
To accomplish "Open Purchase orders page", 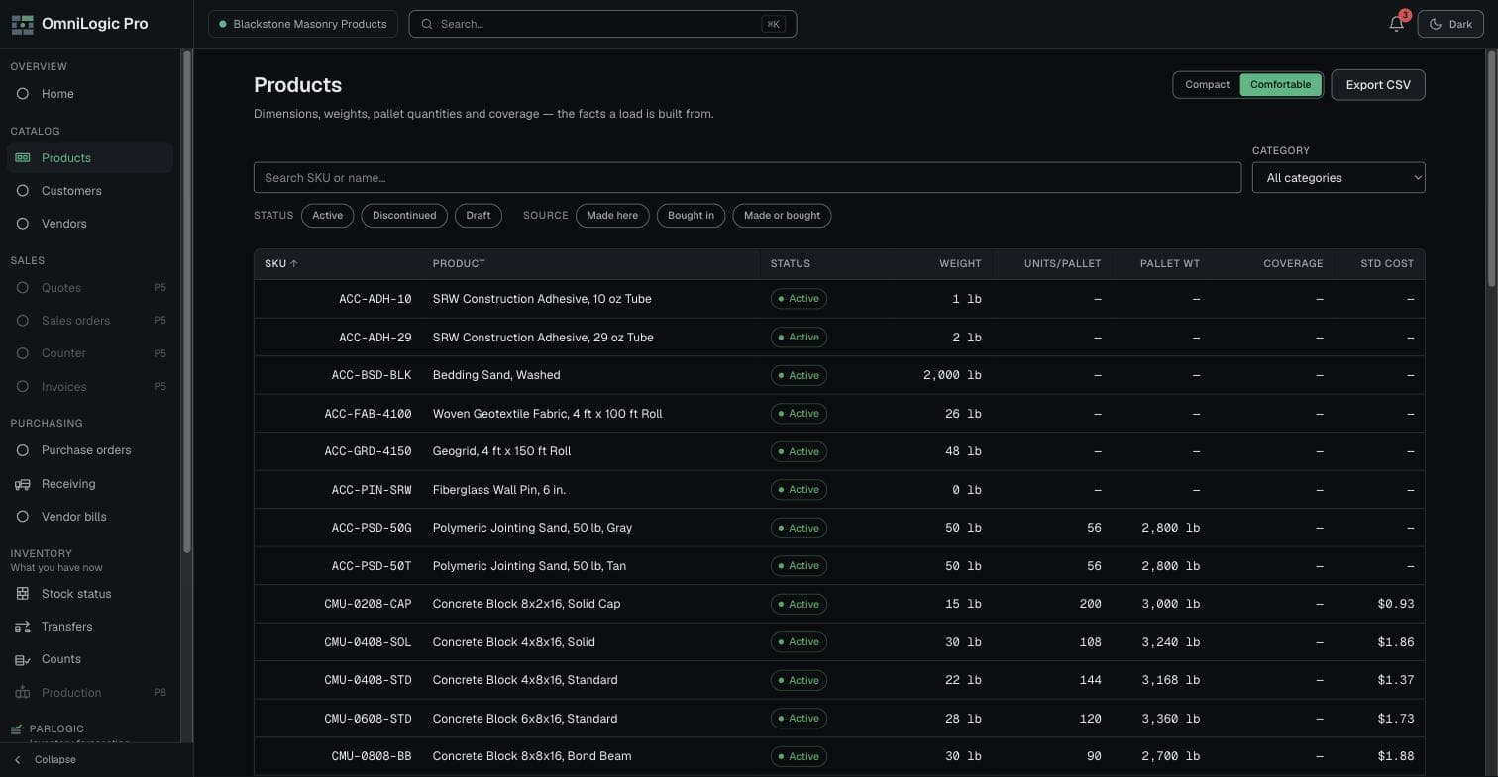I will [90, 450].
